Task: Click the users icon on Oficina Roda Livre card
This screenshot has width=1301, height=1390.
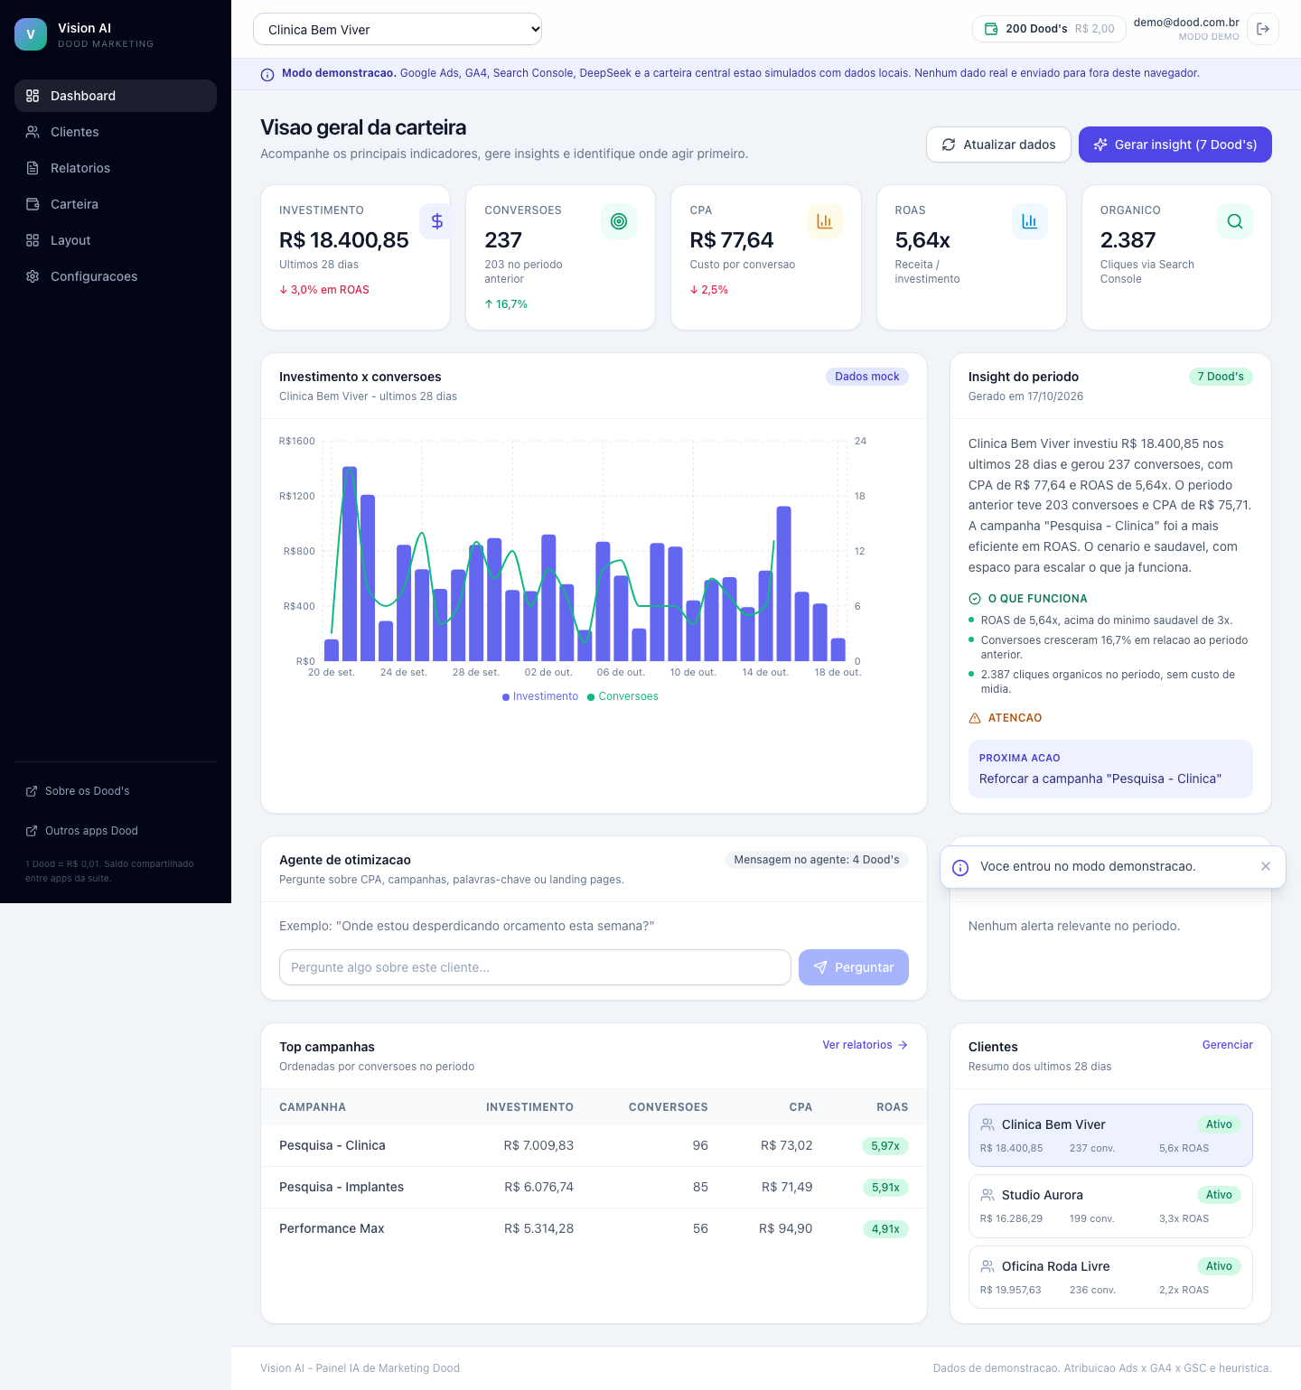Action: 987,1266
